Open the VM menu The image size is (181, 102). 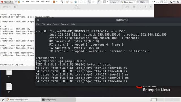tap(38, 2)
